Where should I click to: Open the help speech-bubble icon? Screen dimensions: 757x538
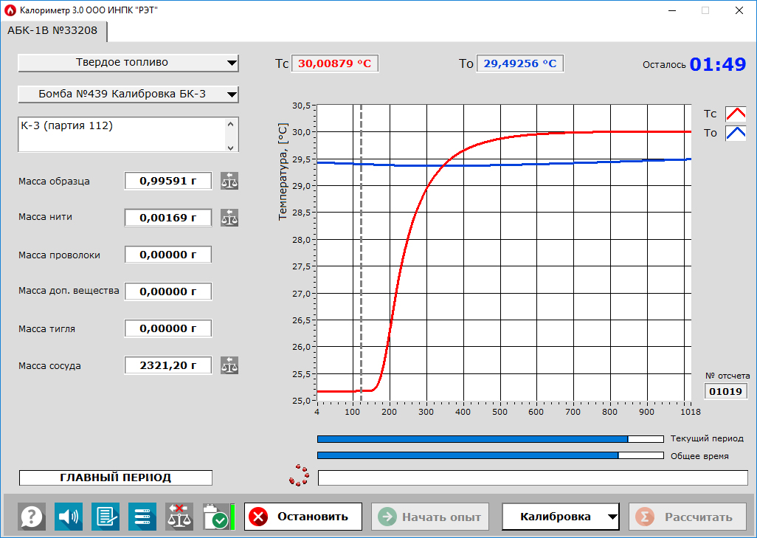point(32,517)
